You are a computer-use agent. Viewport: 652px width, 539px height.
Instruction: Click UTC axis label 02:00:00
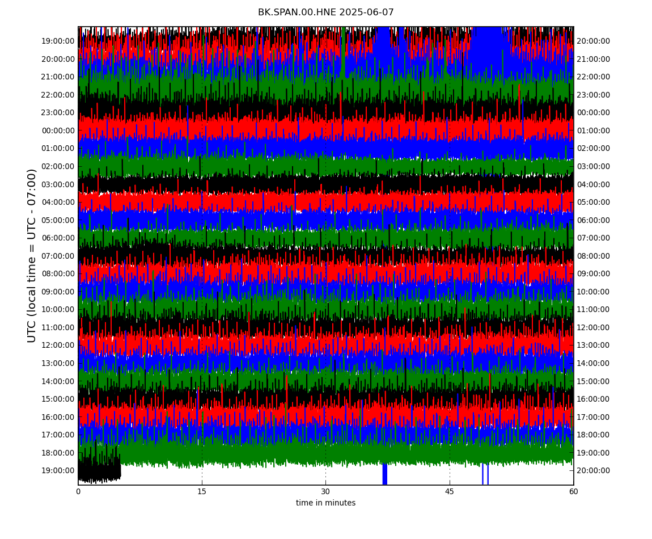pyautogui.click(x=58, y=166)
